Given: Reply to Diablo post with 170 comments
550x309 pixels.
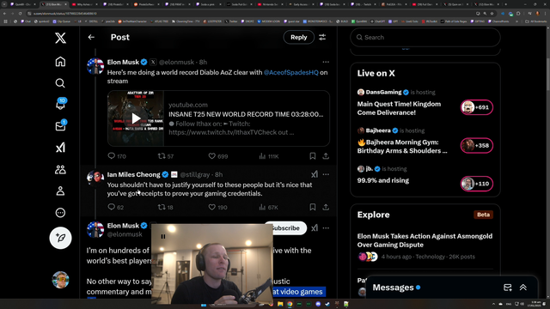Looking at the screenshot, I should pyautogui.click(x=117, y=156).
